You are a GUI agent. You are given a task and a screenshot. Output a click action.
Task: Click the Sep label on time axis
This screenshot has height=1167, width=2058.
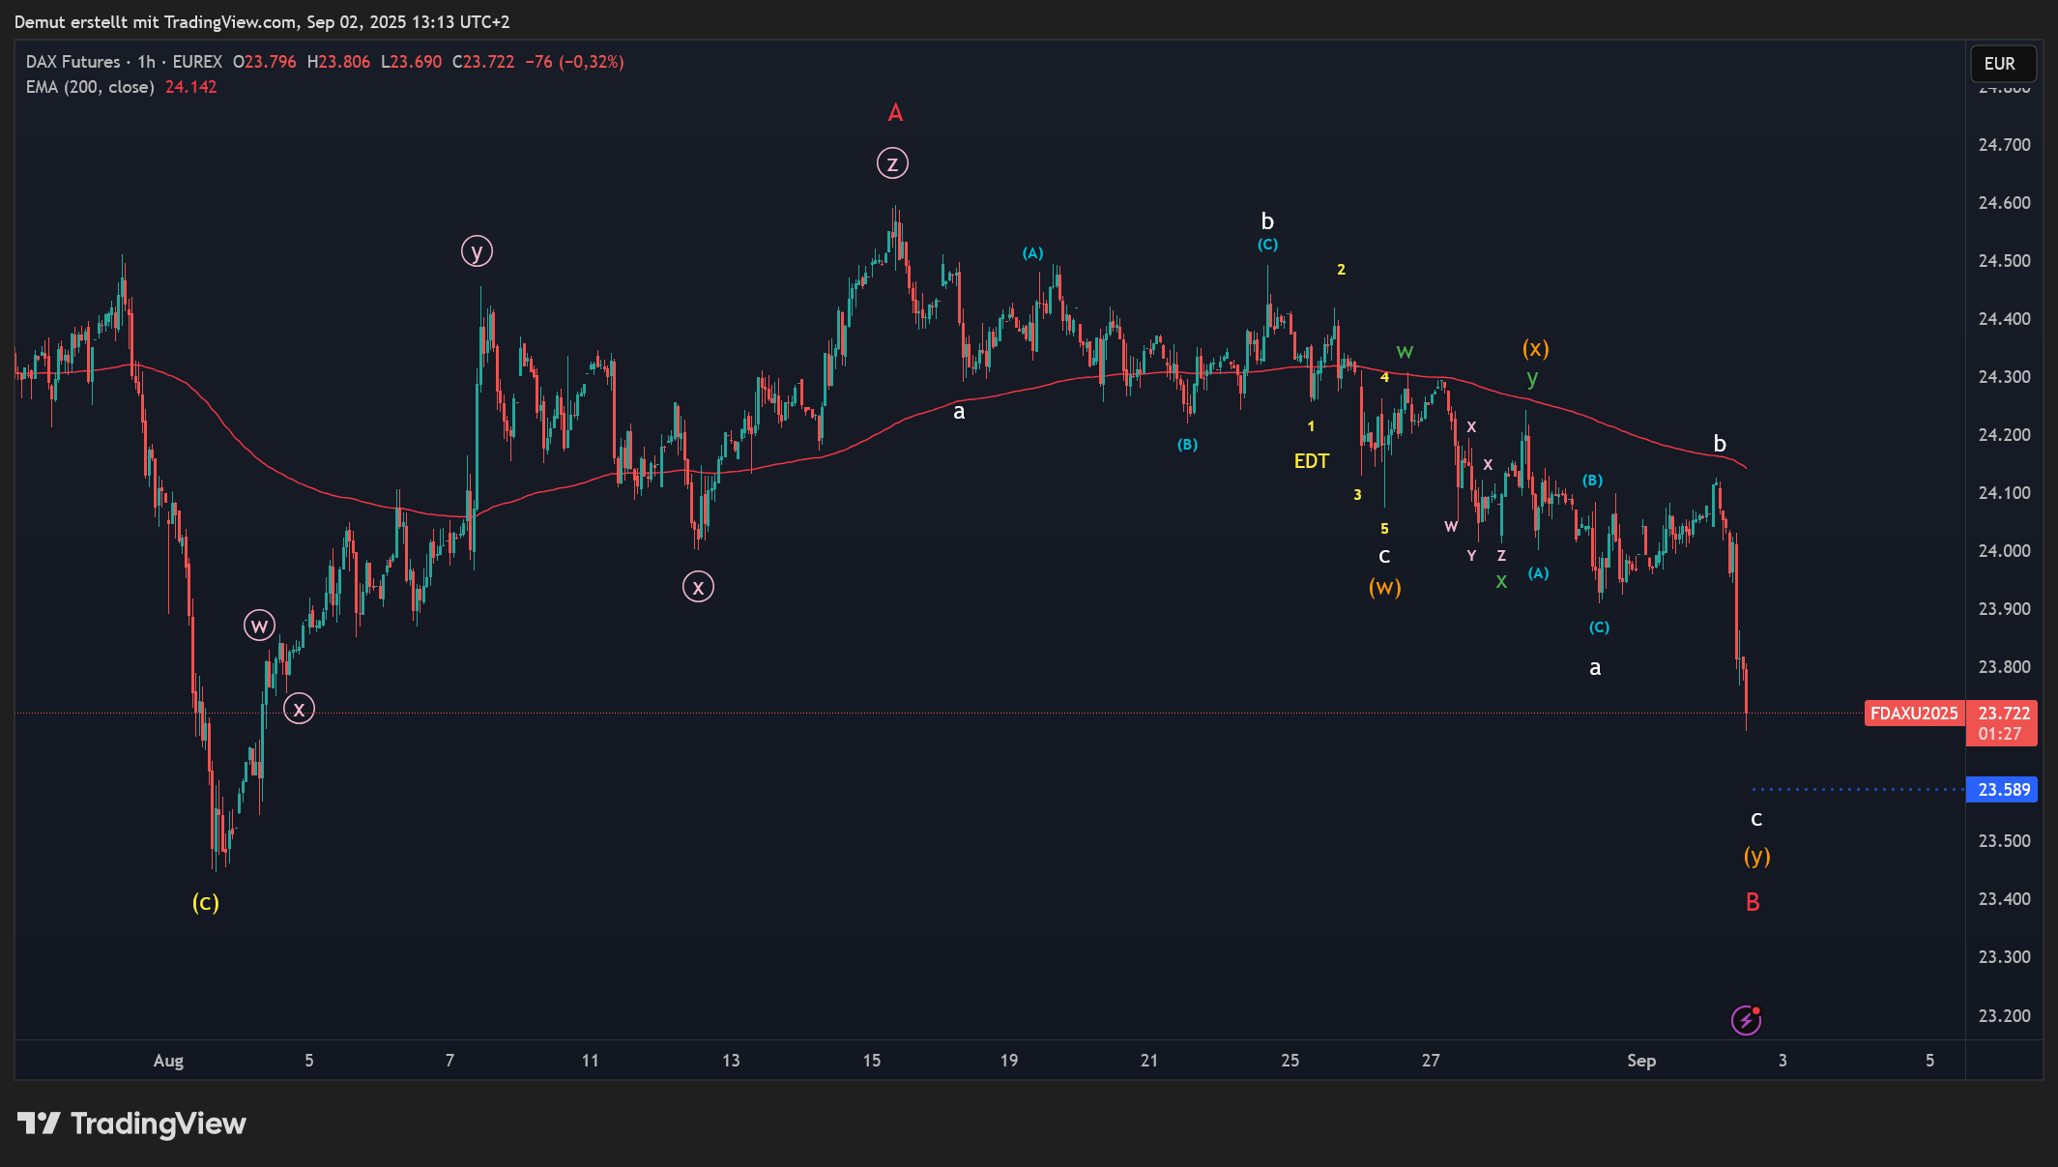(1640, 1061)
